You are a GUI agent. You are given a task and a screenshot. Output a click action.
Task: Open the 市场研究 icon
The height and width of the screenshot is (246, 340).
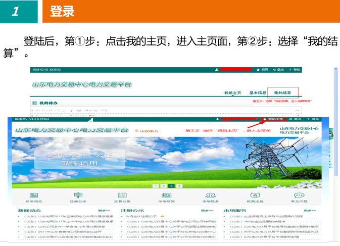point(166,194)
